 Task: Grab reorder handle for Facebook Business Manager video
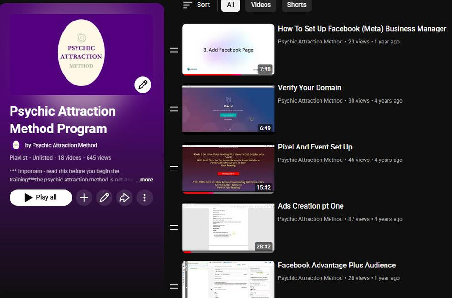click(174, 50)
